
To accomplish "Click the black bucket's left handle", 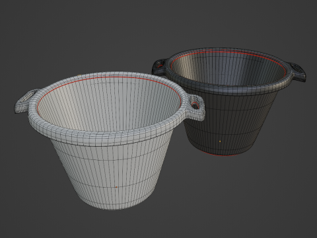I will tap(160, 66).
